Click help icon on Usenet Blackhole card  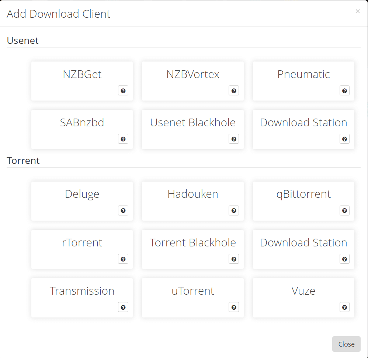coord(234,139)
